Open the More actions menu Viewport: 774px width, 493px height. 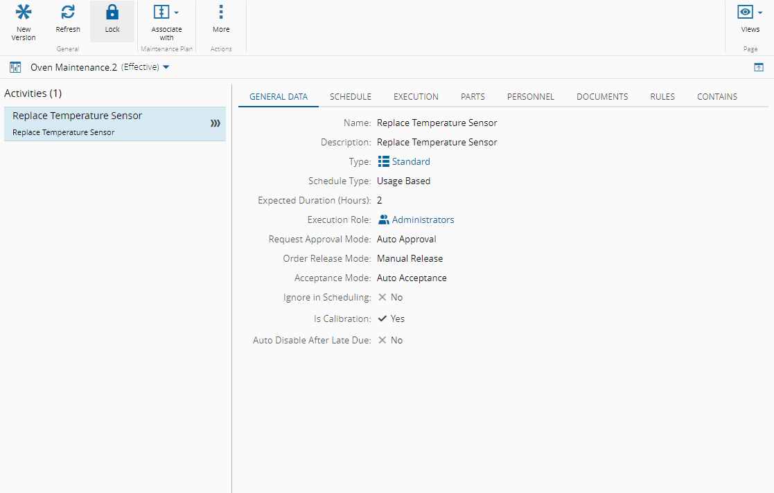point(221,20)
